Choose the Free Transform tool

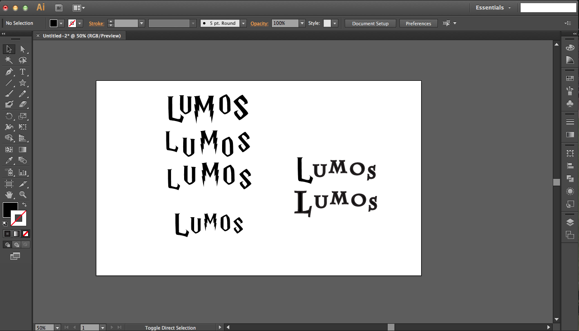point(23,127)
